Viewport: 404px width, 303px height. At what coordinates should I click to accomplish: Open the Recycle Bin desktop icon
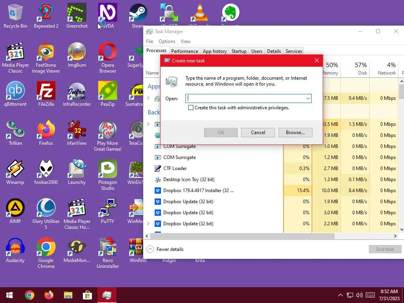(x=15, y=16)
